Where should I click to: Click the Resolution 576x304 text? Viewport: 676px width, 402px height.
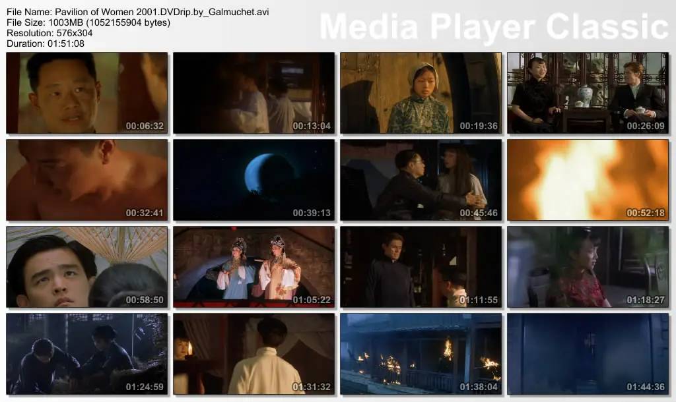[50, 33]
